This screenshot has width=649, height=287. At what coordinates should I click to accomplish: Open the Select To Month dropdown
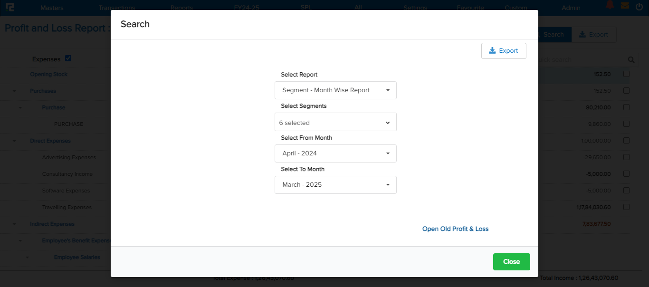pyautogui.click(x=335, y=185)
